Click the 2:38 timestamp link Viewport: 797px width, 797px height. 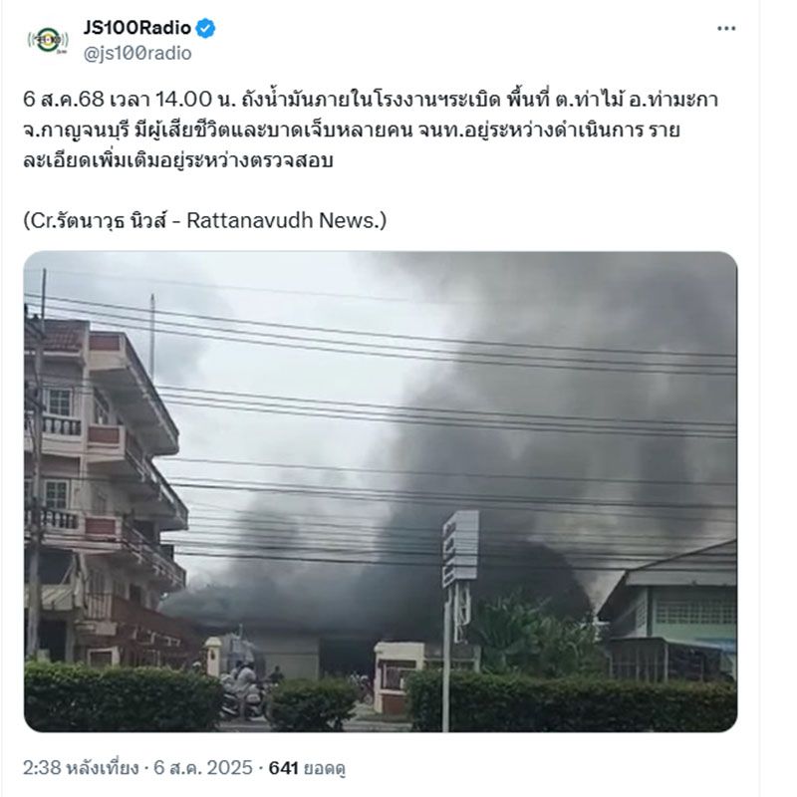[x=81, y=767]
